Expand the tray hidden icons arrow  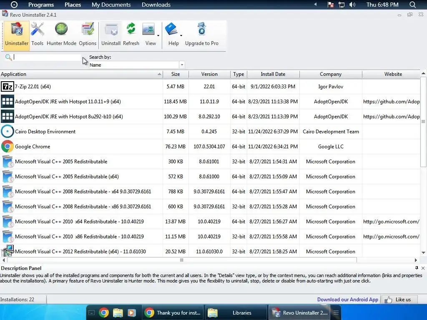tap(315, 4)
